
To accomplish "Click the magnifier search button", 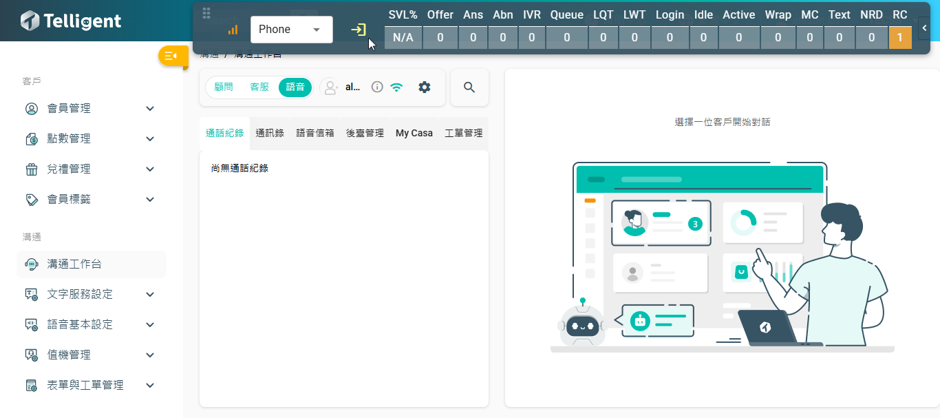I will coord(469,87).
